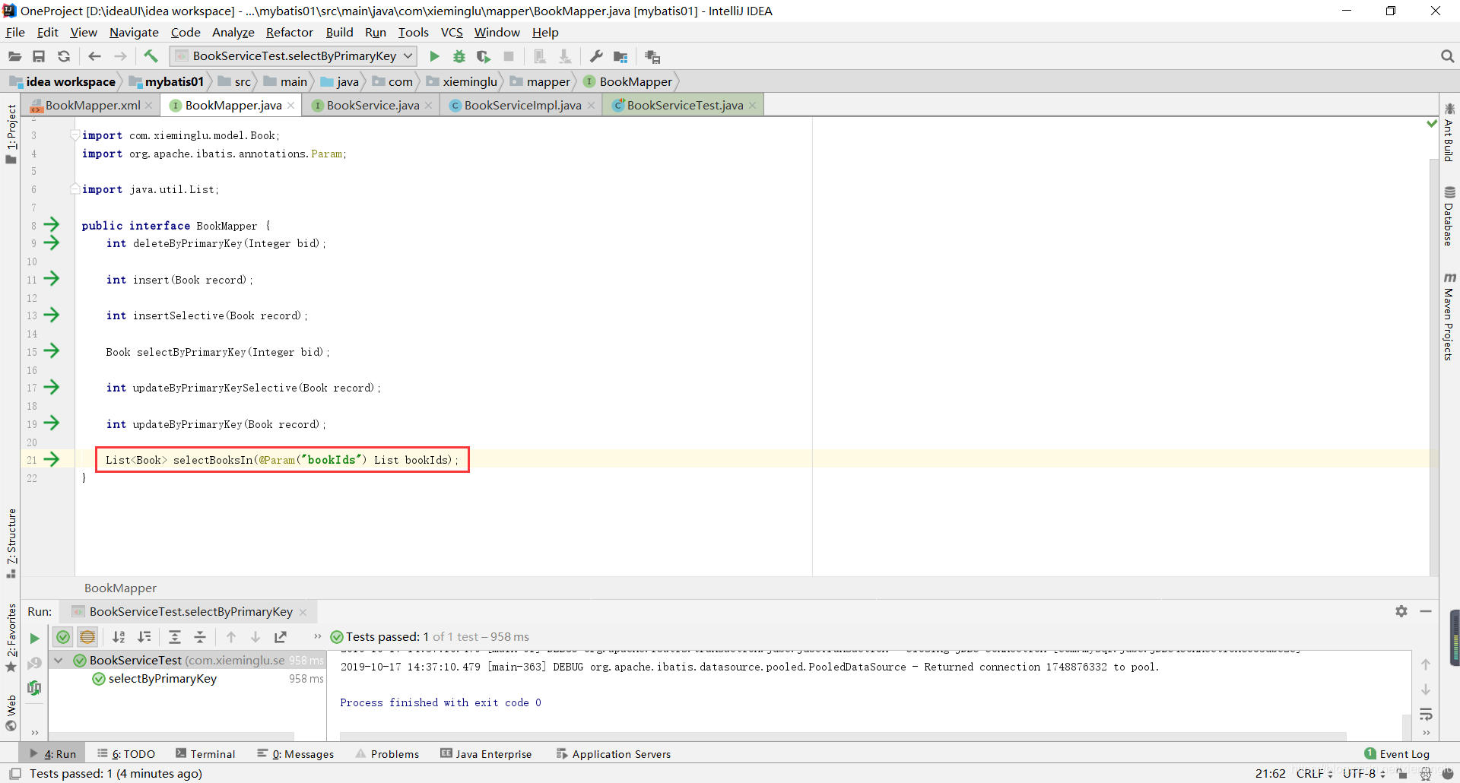Toggle Show Ignored tests filter
The image size is (1460, 783).
click(87, 637)
